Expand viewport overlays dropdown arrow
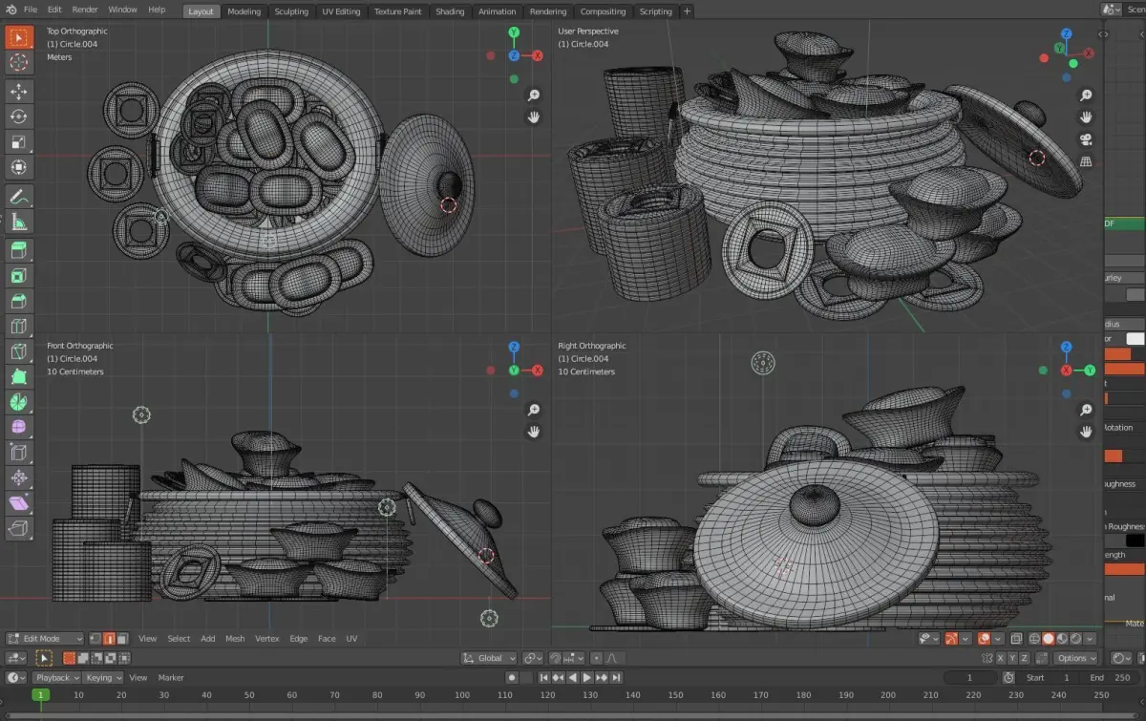Screen dimensions: 1146x721 (998, 638)
